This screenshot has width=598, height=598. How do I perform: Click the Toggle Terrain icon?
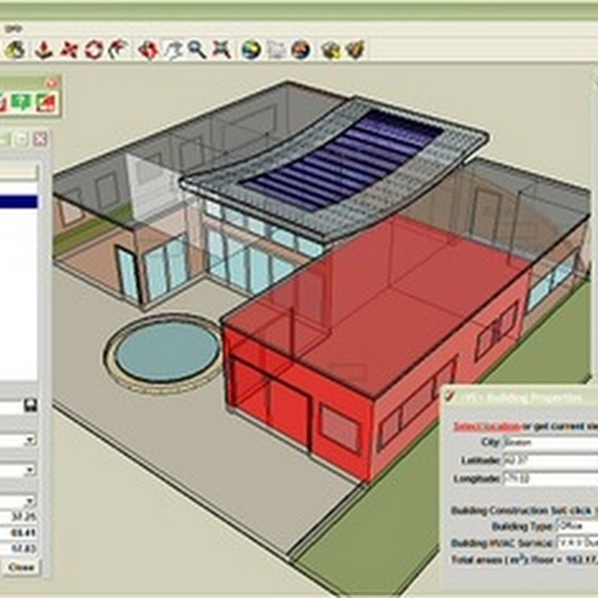(276, 49)
